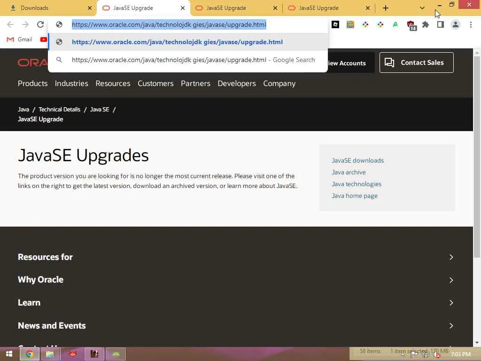Click the page vertical scrollbar thumb

pyautogui.click(x=477, y=157)
